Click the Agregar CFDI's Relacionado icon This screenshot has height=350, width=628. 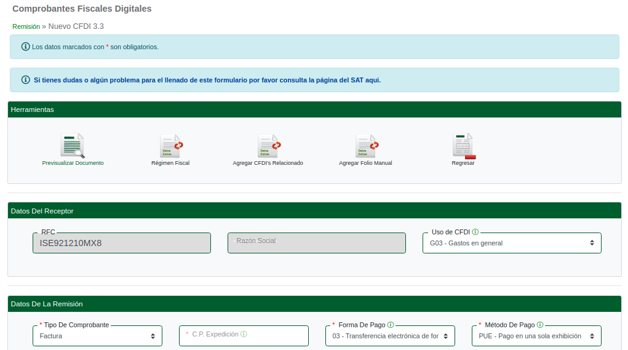tap(268, 146)
